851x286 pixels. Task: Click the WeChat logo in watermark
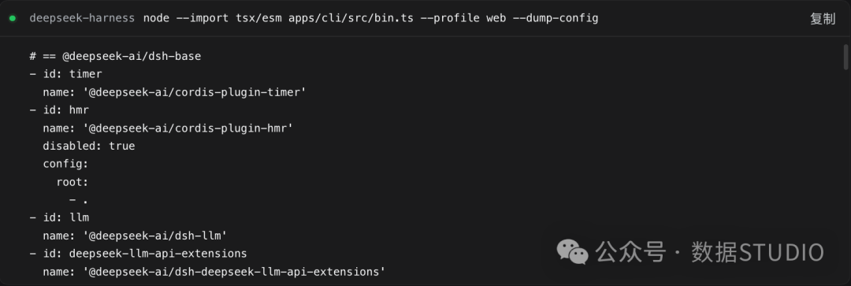pyautogui.click(x=574, y=252)
